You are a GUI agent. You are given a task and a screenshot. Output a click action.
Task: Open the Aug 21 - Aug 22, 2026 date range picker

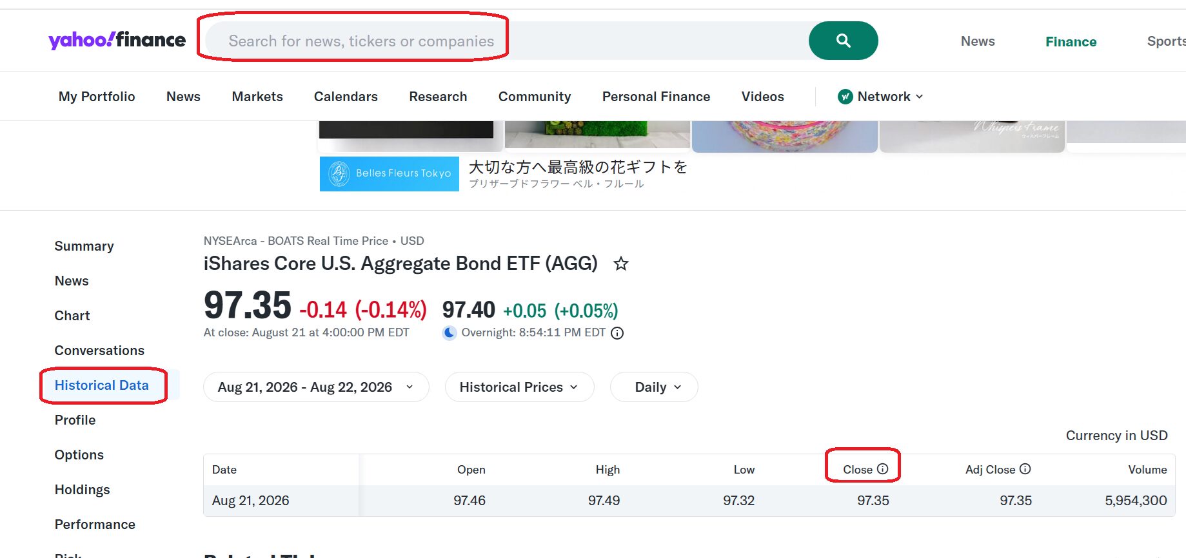coord(316,387)
